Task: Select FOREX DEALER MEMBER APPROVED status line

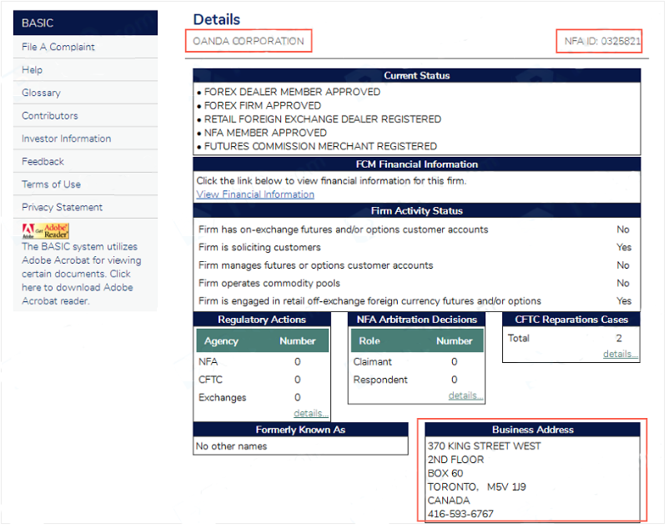Action: 292,92
